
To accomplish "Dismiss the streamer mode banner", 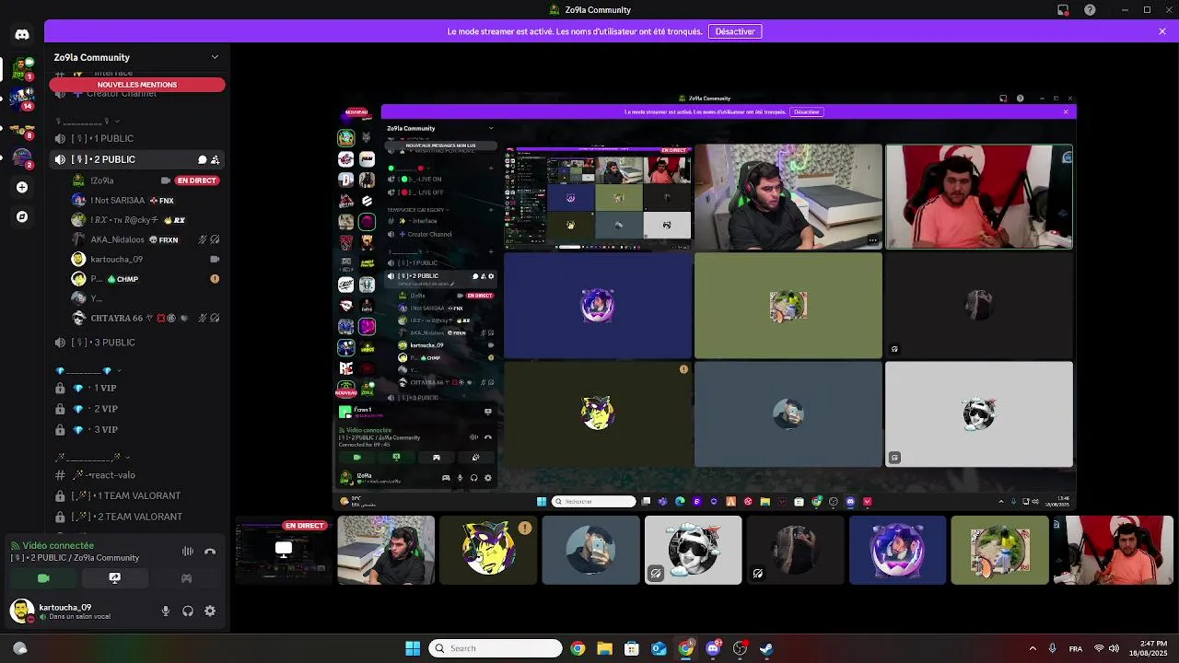I will click(x=1162, y=31).
